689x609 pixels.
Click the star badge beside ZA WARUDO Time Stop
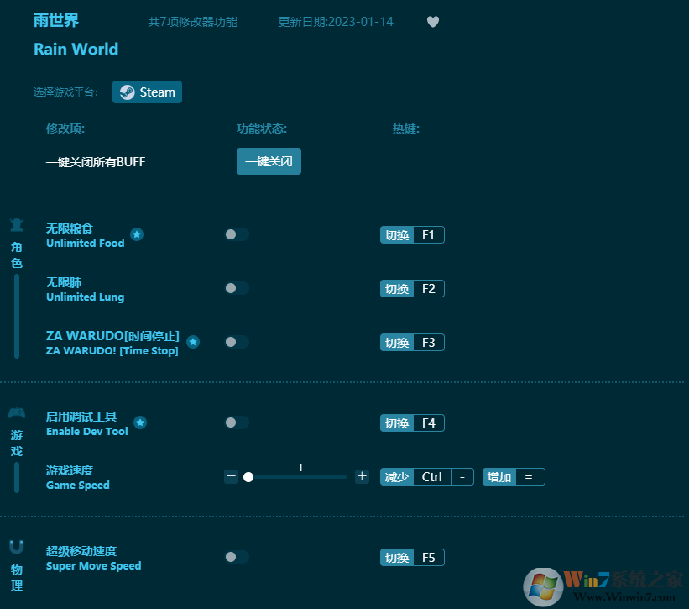193,342
